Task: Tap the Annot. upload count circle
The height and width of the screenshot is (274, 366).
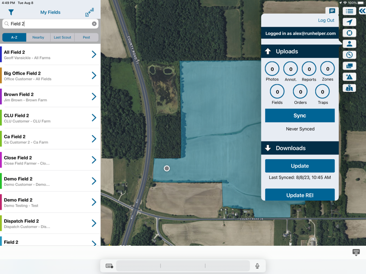Action: 291,69
